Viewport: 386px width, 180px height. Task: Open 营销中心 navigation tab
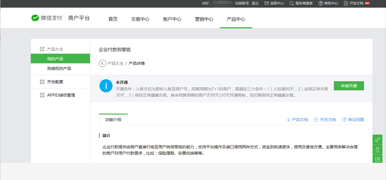tap(204, 19)
